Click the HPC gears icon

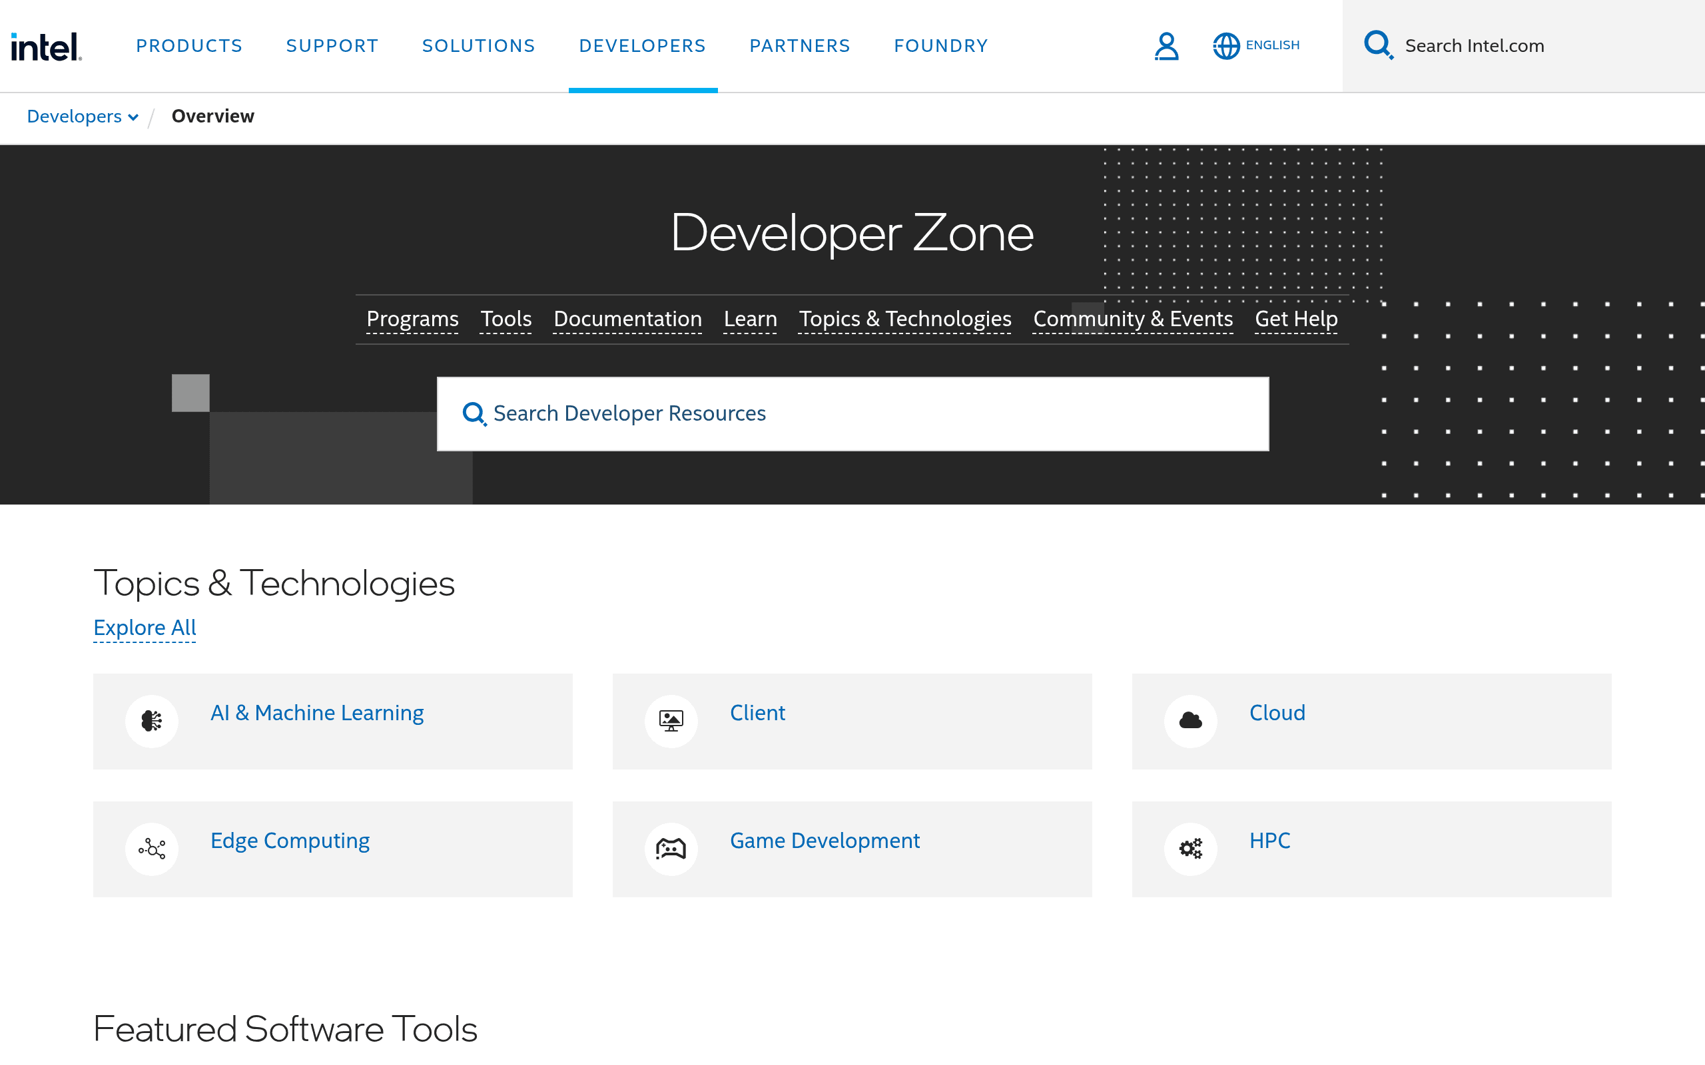pos(1190,849)
